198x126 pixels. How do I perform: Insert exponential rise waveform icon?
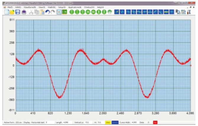[x=155, y=12]
